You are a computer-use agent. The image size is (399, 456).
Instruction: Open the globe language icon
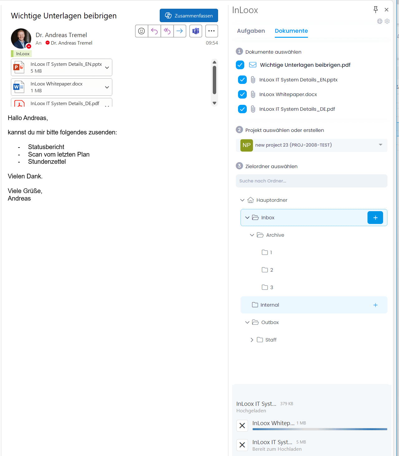[380, 21]
